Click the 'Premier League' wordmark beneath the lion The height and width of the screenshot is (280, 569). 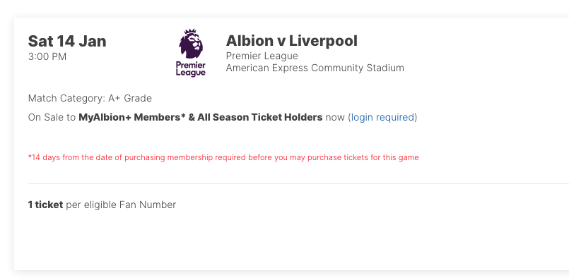pyautogui.click(x=191, y=69)
